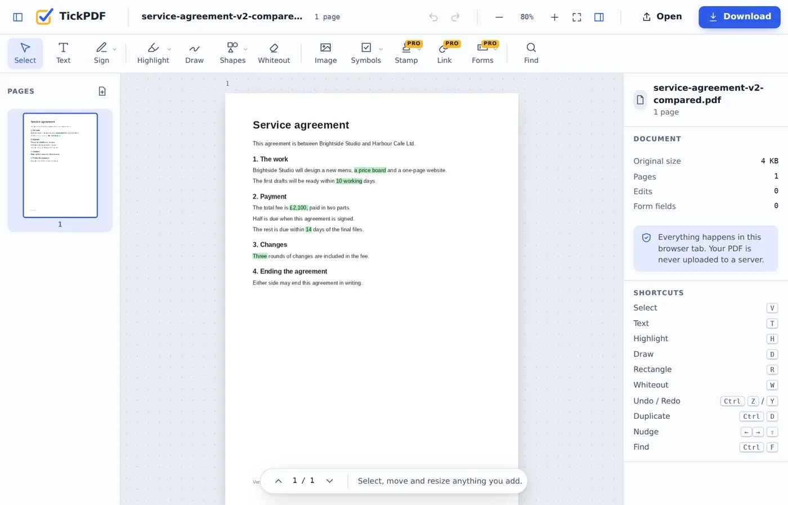Activate the Text tool
This screenshot has height=505, width=788.
[x=63, y=53]
